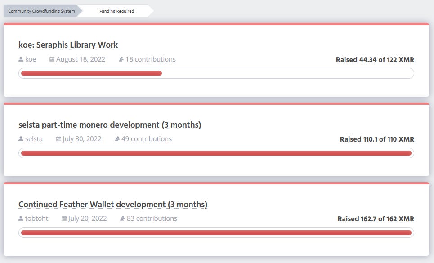Image resolution: width=434 pixels, height=263 pixels.
Task: Select the Funding Required breadcrumb tab
Action: click(x=116, y=11)
